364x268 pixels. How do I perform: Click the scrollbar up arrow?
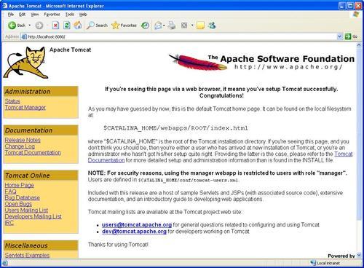point(359,45)
